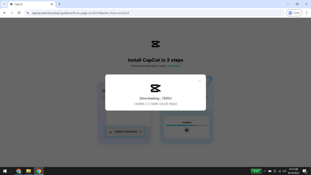The width and height of the screenshot is (311, 175).
Task: Select the CapCut browser tab
Action: click(x=32, y=4)
